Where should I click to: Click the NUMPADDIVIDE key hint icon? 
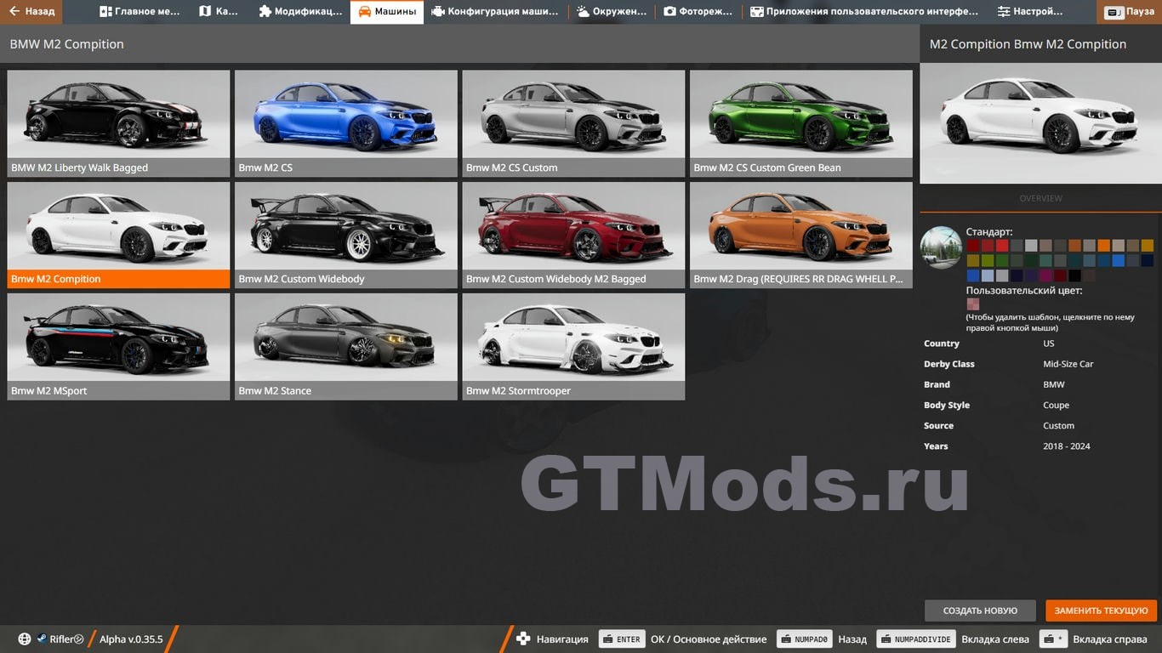pos(916,639)
